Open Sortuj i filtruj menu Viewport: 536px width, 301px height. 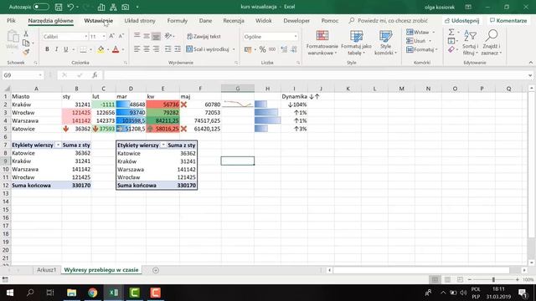[471, 43]
